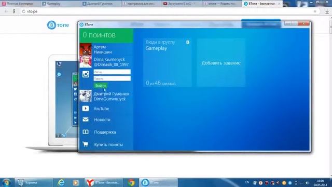Click the browser back arrow
Viewport: 332px width, 187px height.
(6, 11)
